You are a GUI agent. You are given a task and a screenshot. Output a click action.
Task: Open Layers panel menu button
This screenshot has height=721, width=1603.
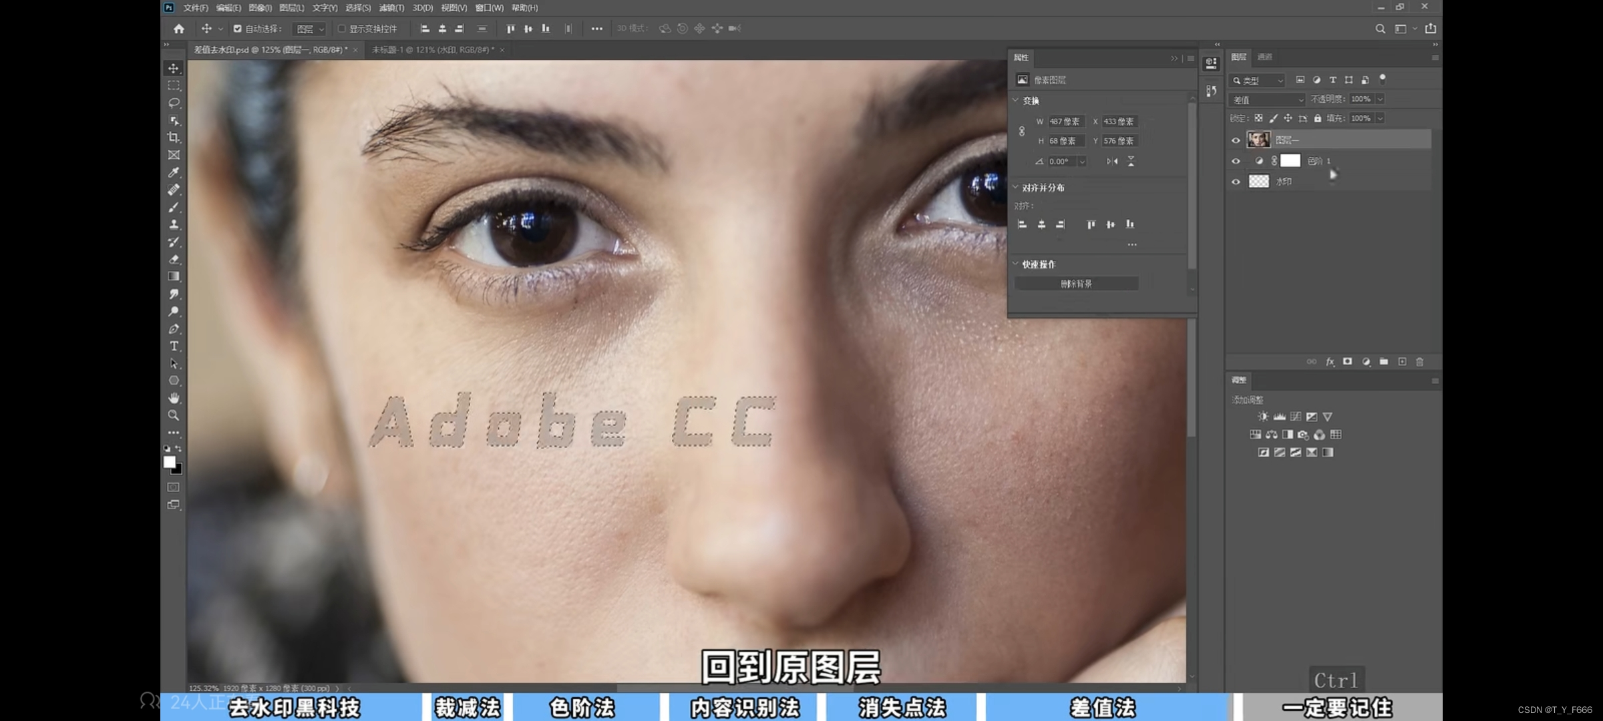click(x=1435, y=58)
